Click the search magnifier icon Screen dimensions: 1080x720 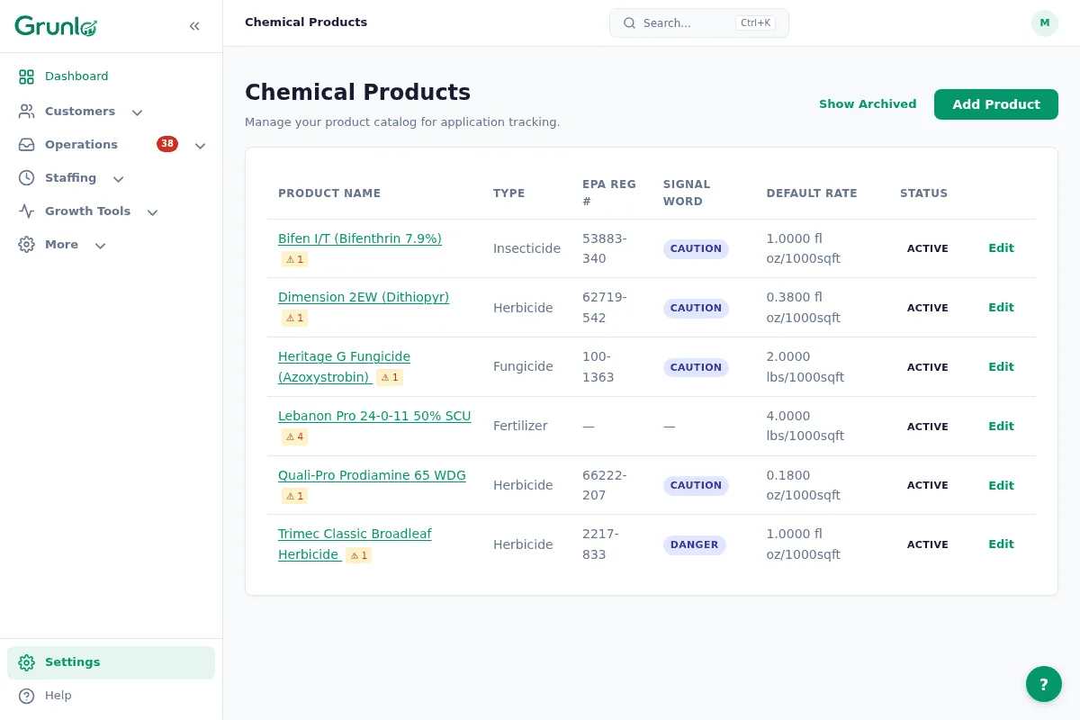(x=630, y=23)
